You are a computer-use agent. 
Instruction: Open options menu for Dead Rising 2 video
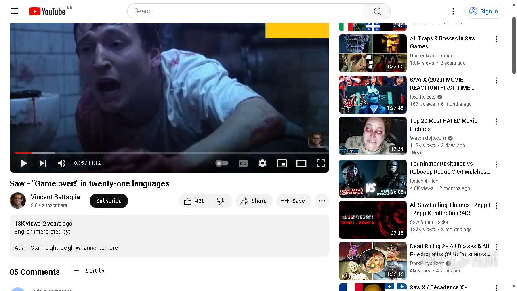tap(496, 247)
